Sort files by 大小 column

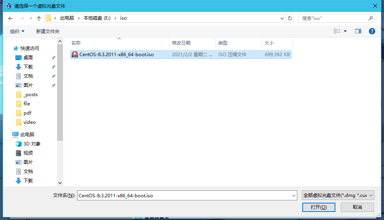(x=277, y=43)
